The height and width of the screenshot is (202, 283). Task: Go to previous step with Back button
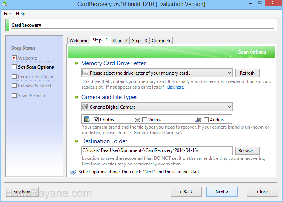coord(186,192)
